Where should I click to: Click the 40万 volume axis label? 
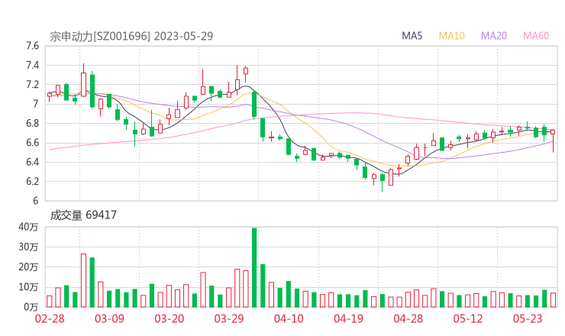28,227
